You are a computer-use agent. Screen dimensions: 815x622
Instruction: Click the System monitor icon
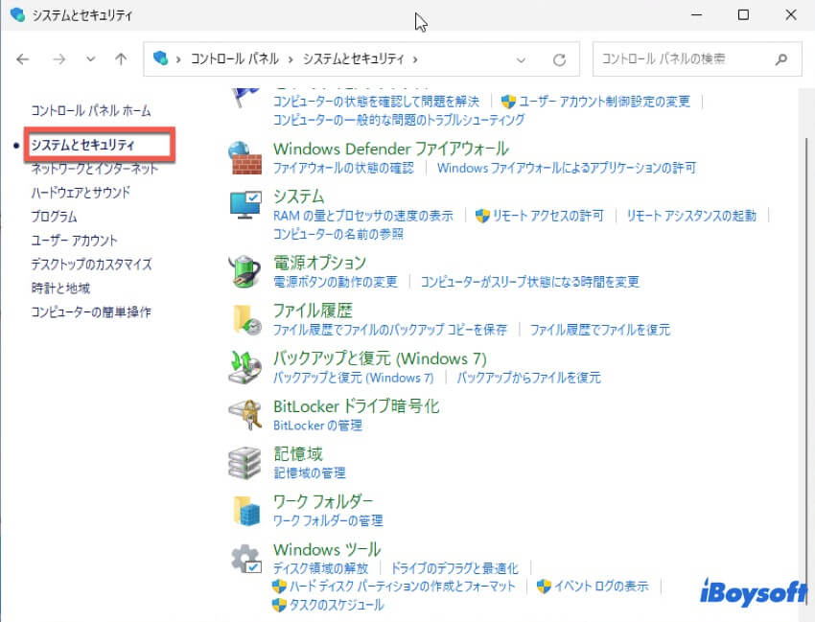tap(244, 205)
